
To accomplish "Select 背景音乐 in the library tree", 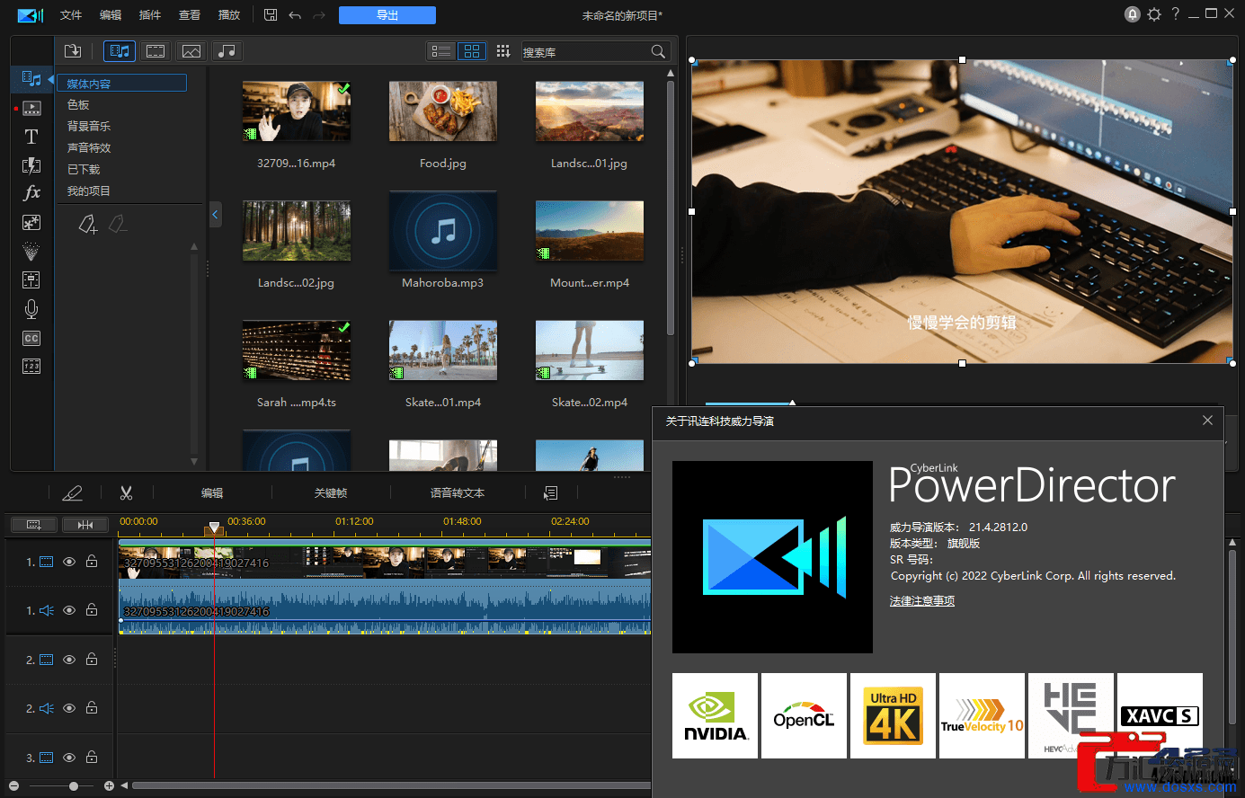I will (89, 127).
